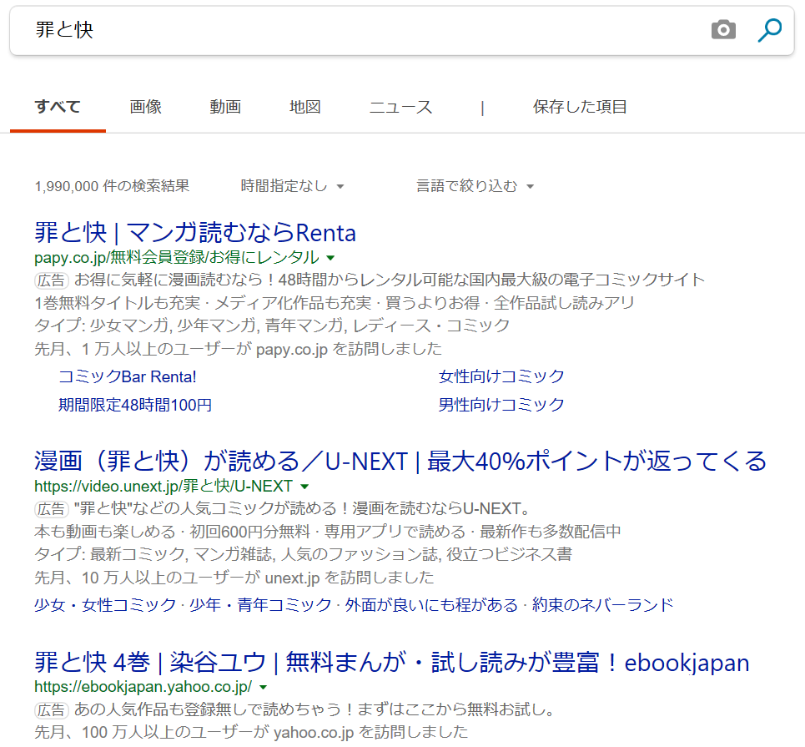
Task: Open the 少女・女性コミック link
Action: pos(105,604)
